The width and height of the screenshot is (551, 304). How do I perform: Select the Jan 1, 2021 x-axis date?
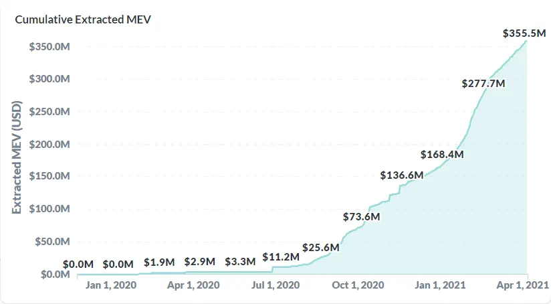(x=439, y=285)
